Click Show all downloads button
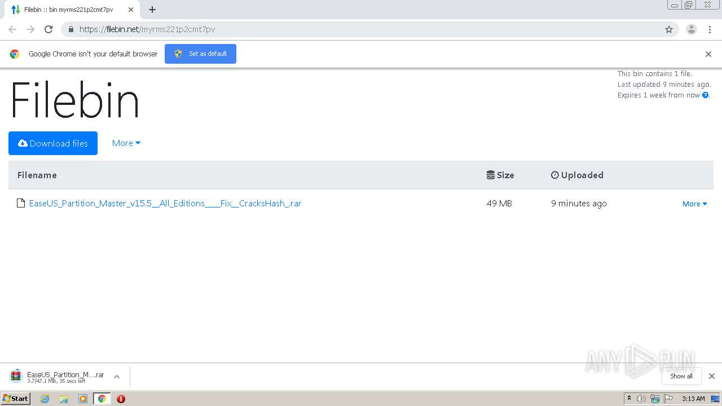 [681, 376]
